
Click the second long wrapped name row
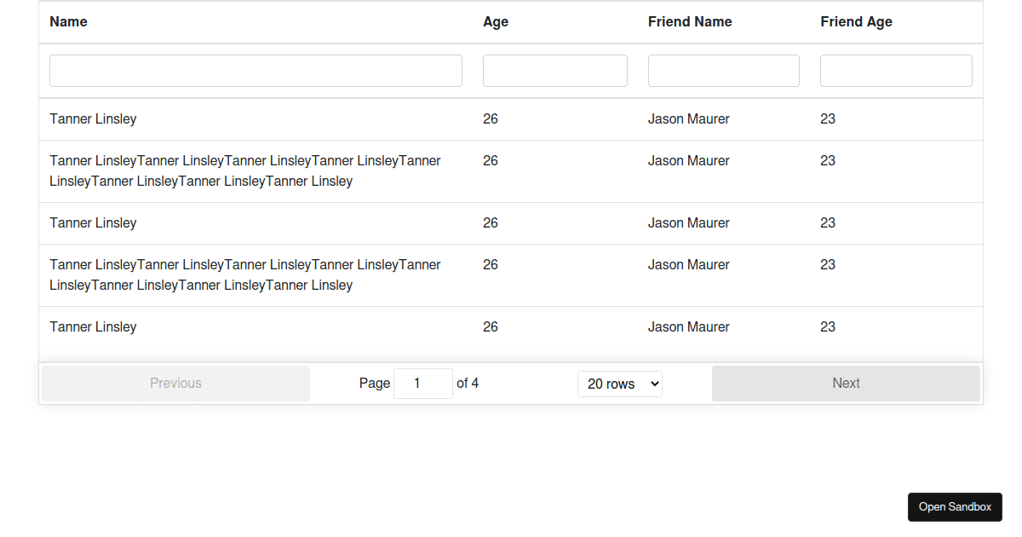coord(244,274)
